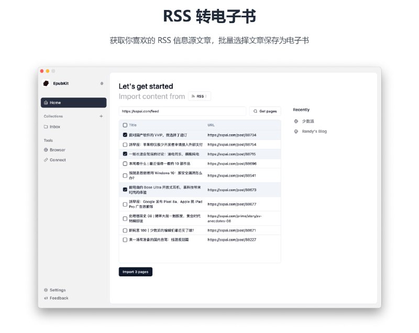Select all articles via Title header checkbox
This screenshot has width=419, height=333.
[x=125, y=125]
